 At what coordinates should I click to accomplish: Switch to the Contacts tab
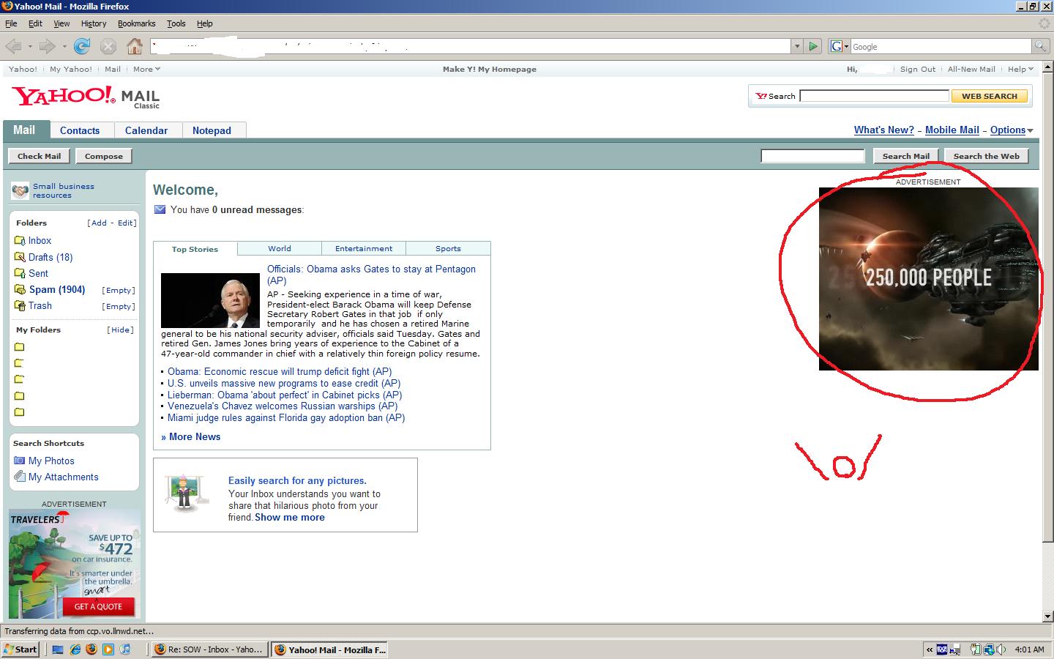(80, 130)
